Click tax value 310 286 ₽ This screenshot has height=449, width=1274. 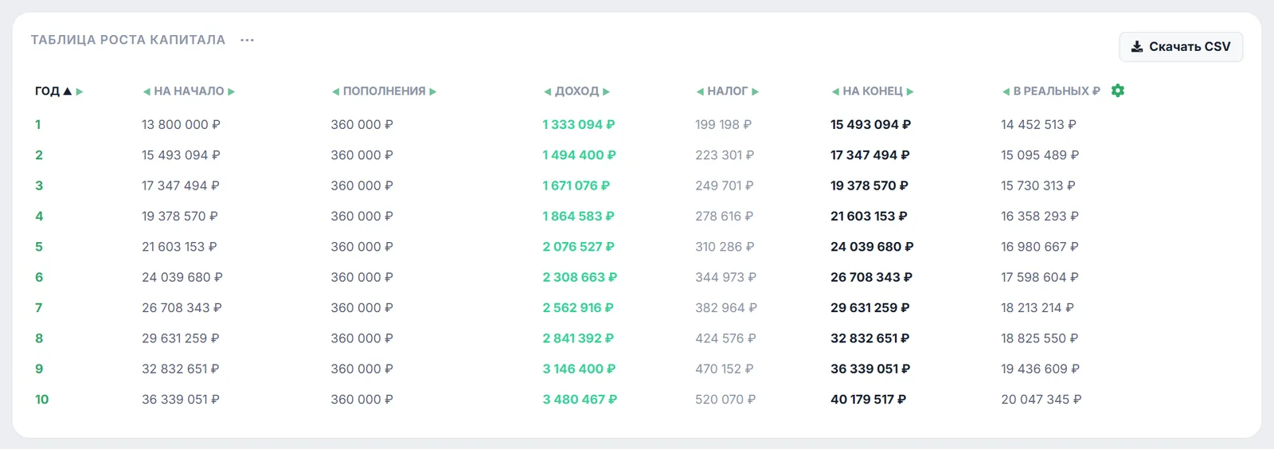coord(725,247)
